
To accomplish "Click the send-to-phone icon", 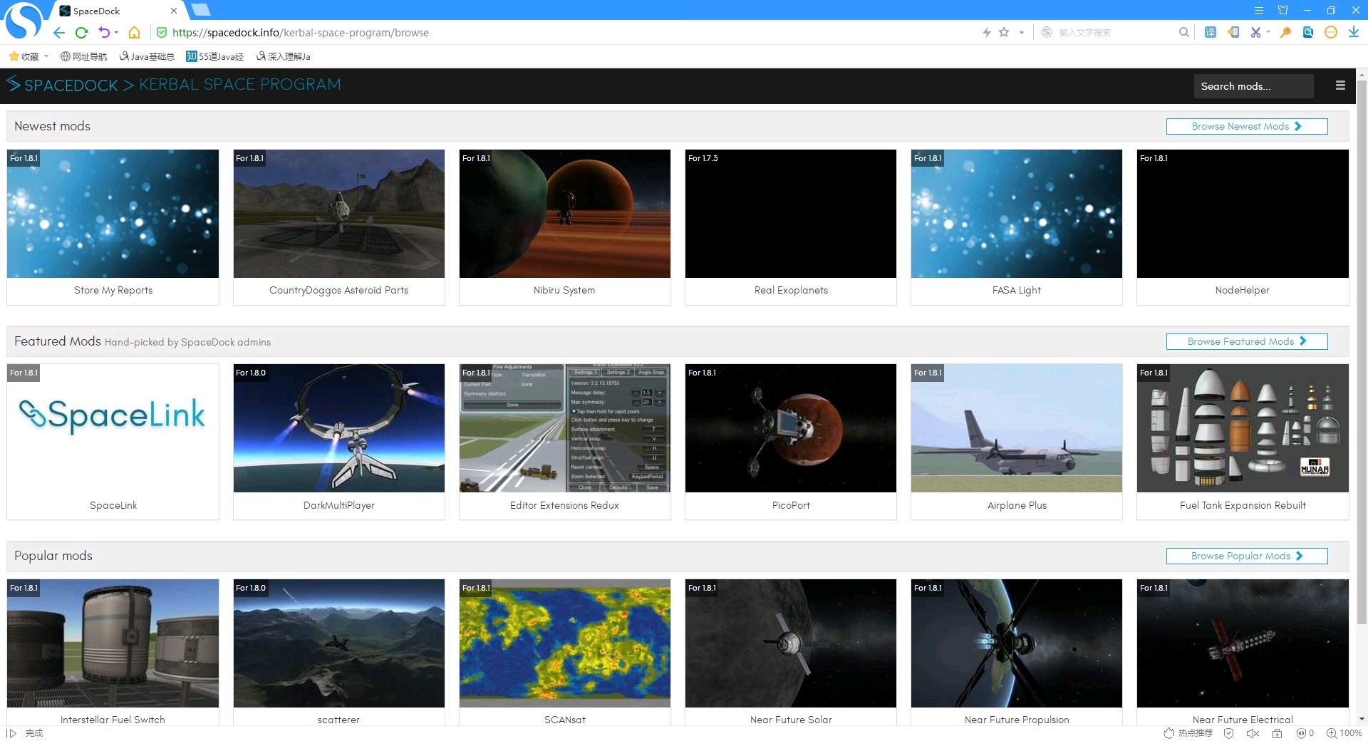I will pyautogui.click(x=1233, y=32).
